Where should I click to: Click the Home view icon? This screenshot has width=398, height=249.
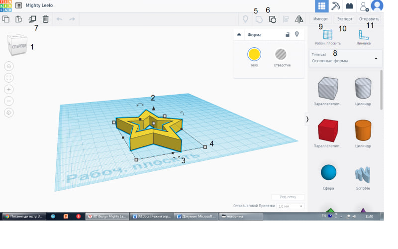(x=9, y=66)
